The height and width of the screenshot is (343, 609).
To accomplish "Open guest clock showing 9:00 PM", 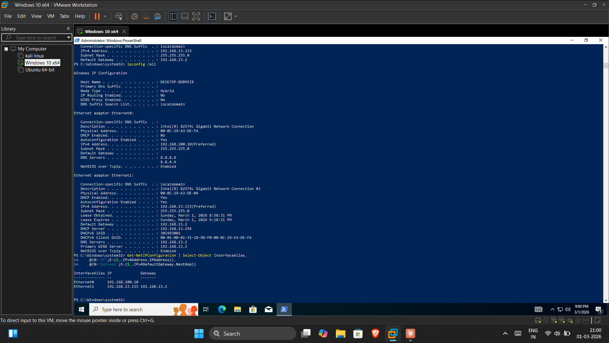I will pyautogui.click(x=582, y=309).
